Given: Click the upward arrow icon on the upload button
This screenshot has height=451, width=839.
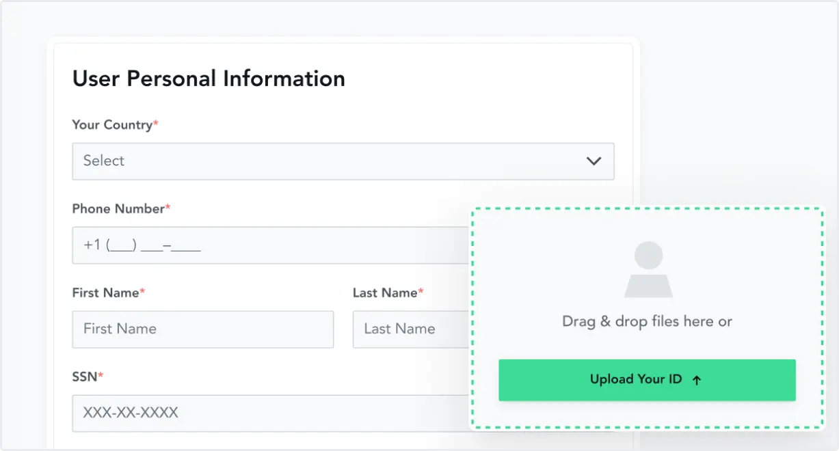Looking at the screenshot, I should 697,381.
